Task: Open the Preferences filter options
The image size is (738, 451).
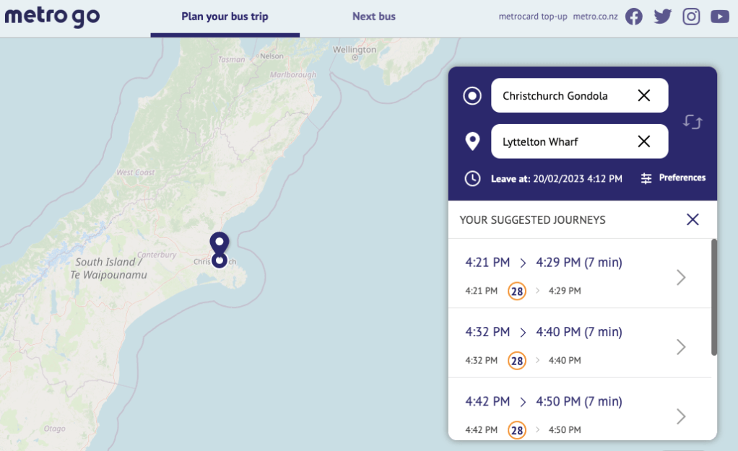Action: pos(673,178)
